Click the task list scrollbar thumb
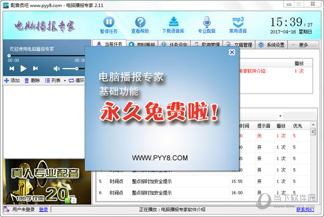 (313, 132)
